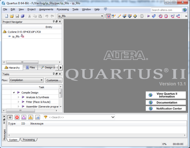190x148 pixels.
Task: Expand the Assembler task
Action: pos(19,107)
